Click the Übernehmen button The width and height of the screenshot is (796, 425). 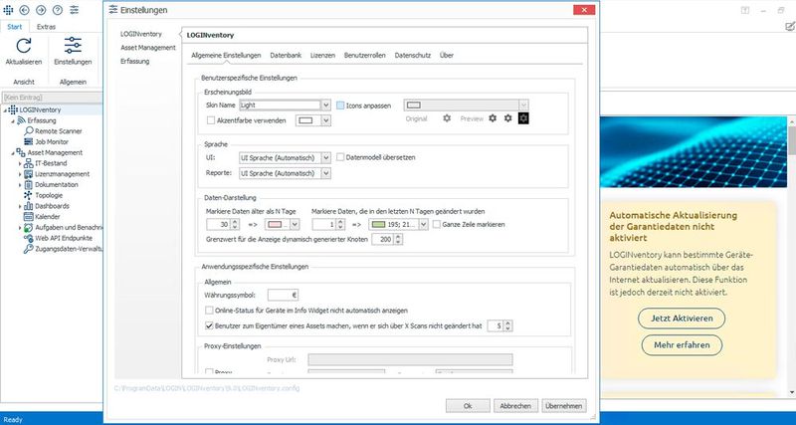564,406
